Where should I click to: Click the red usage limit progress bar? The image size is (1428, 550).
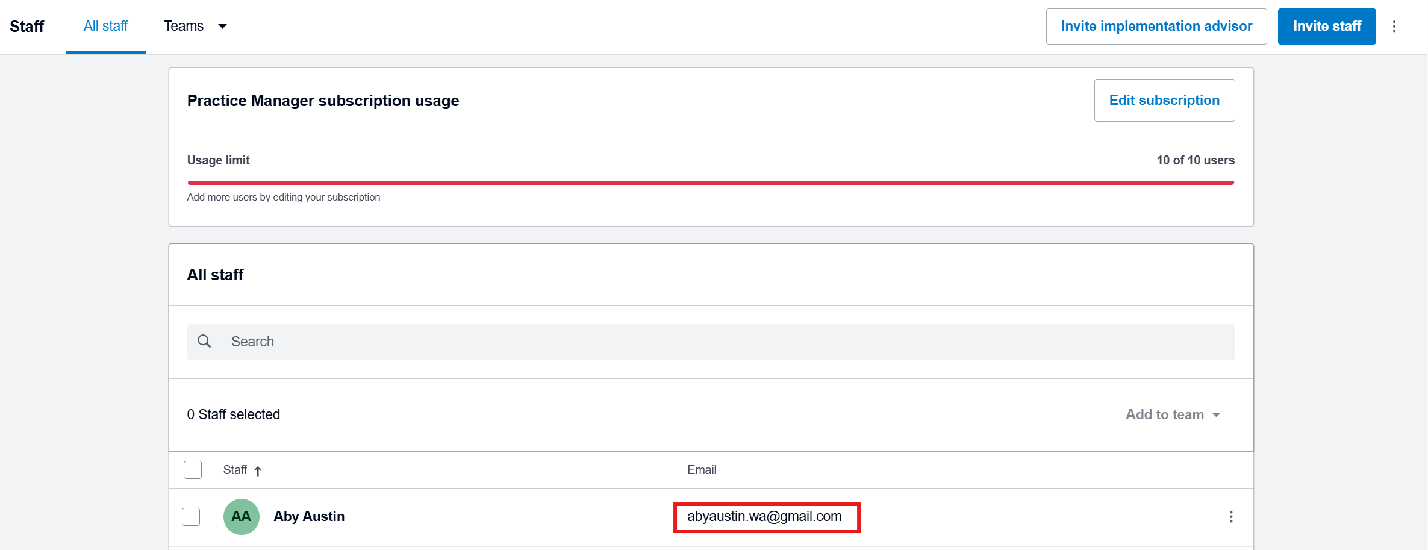tap(711, 183)
